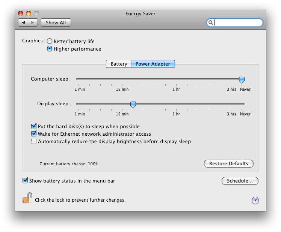
Task: Click the Show All button
Action: pos(56,22)
